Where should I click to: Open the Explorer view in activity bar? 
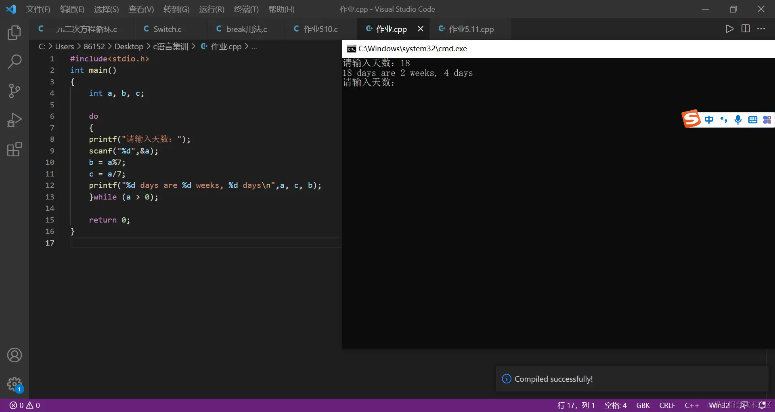click(15, 33)
